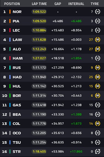Click the hard tyre icon in GAS's row
The height and width of the screenshot is (157, 104).
(98, 105)
